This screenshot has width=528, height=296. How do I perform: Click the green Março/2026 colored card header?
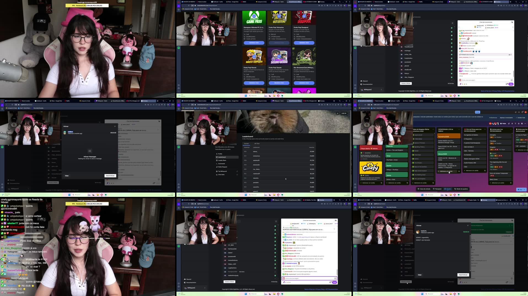(448, 153)
